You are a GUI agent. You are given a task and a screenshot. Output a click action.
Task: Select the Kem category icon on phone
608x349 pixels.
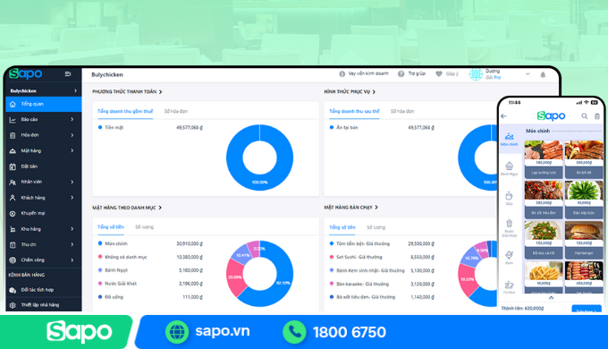pos(509,255)
